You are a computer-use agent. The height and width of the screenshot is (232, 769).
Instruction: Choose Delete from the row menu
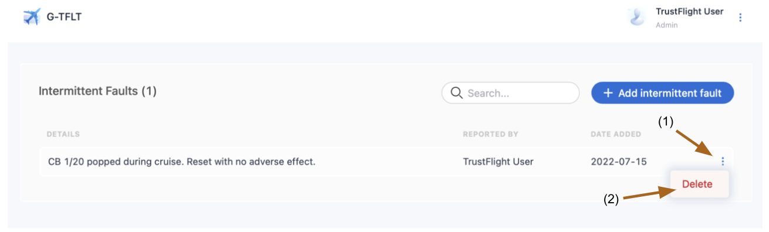point(697,184)
